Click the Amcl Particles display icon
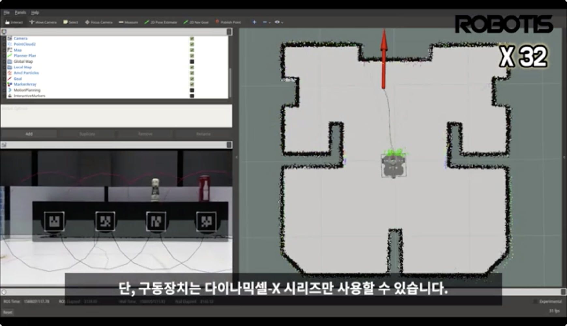 tap(10, 73)
